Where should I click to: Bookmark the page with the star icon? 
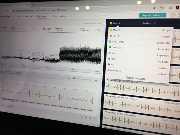pos(161,8)
